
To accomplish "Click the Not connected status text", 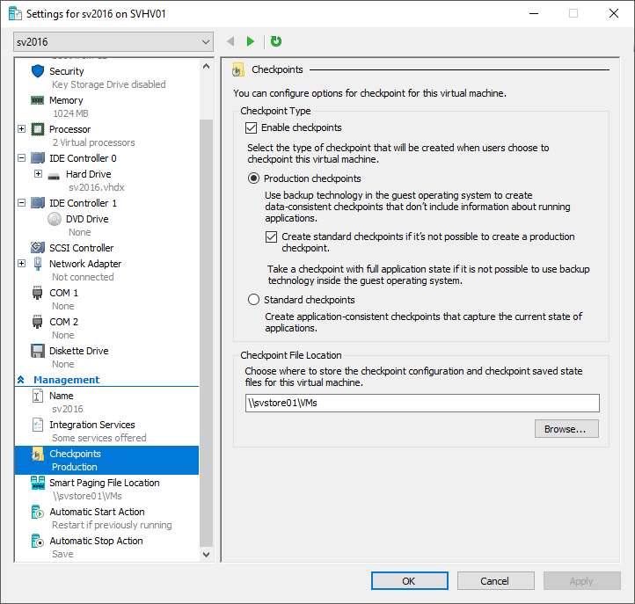I will tap(83, 277).
